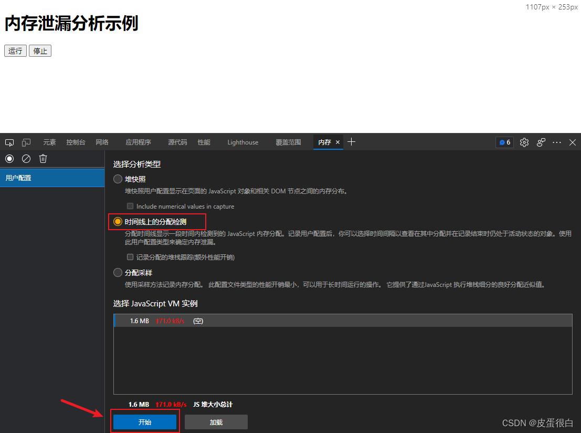Viewport: 581px width, 433px height.
Task: Click the 停止 button on the page
Action: click(x=40, y=51)
